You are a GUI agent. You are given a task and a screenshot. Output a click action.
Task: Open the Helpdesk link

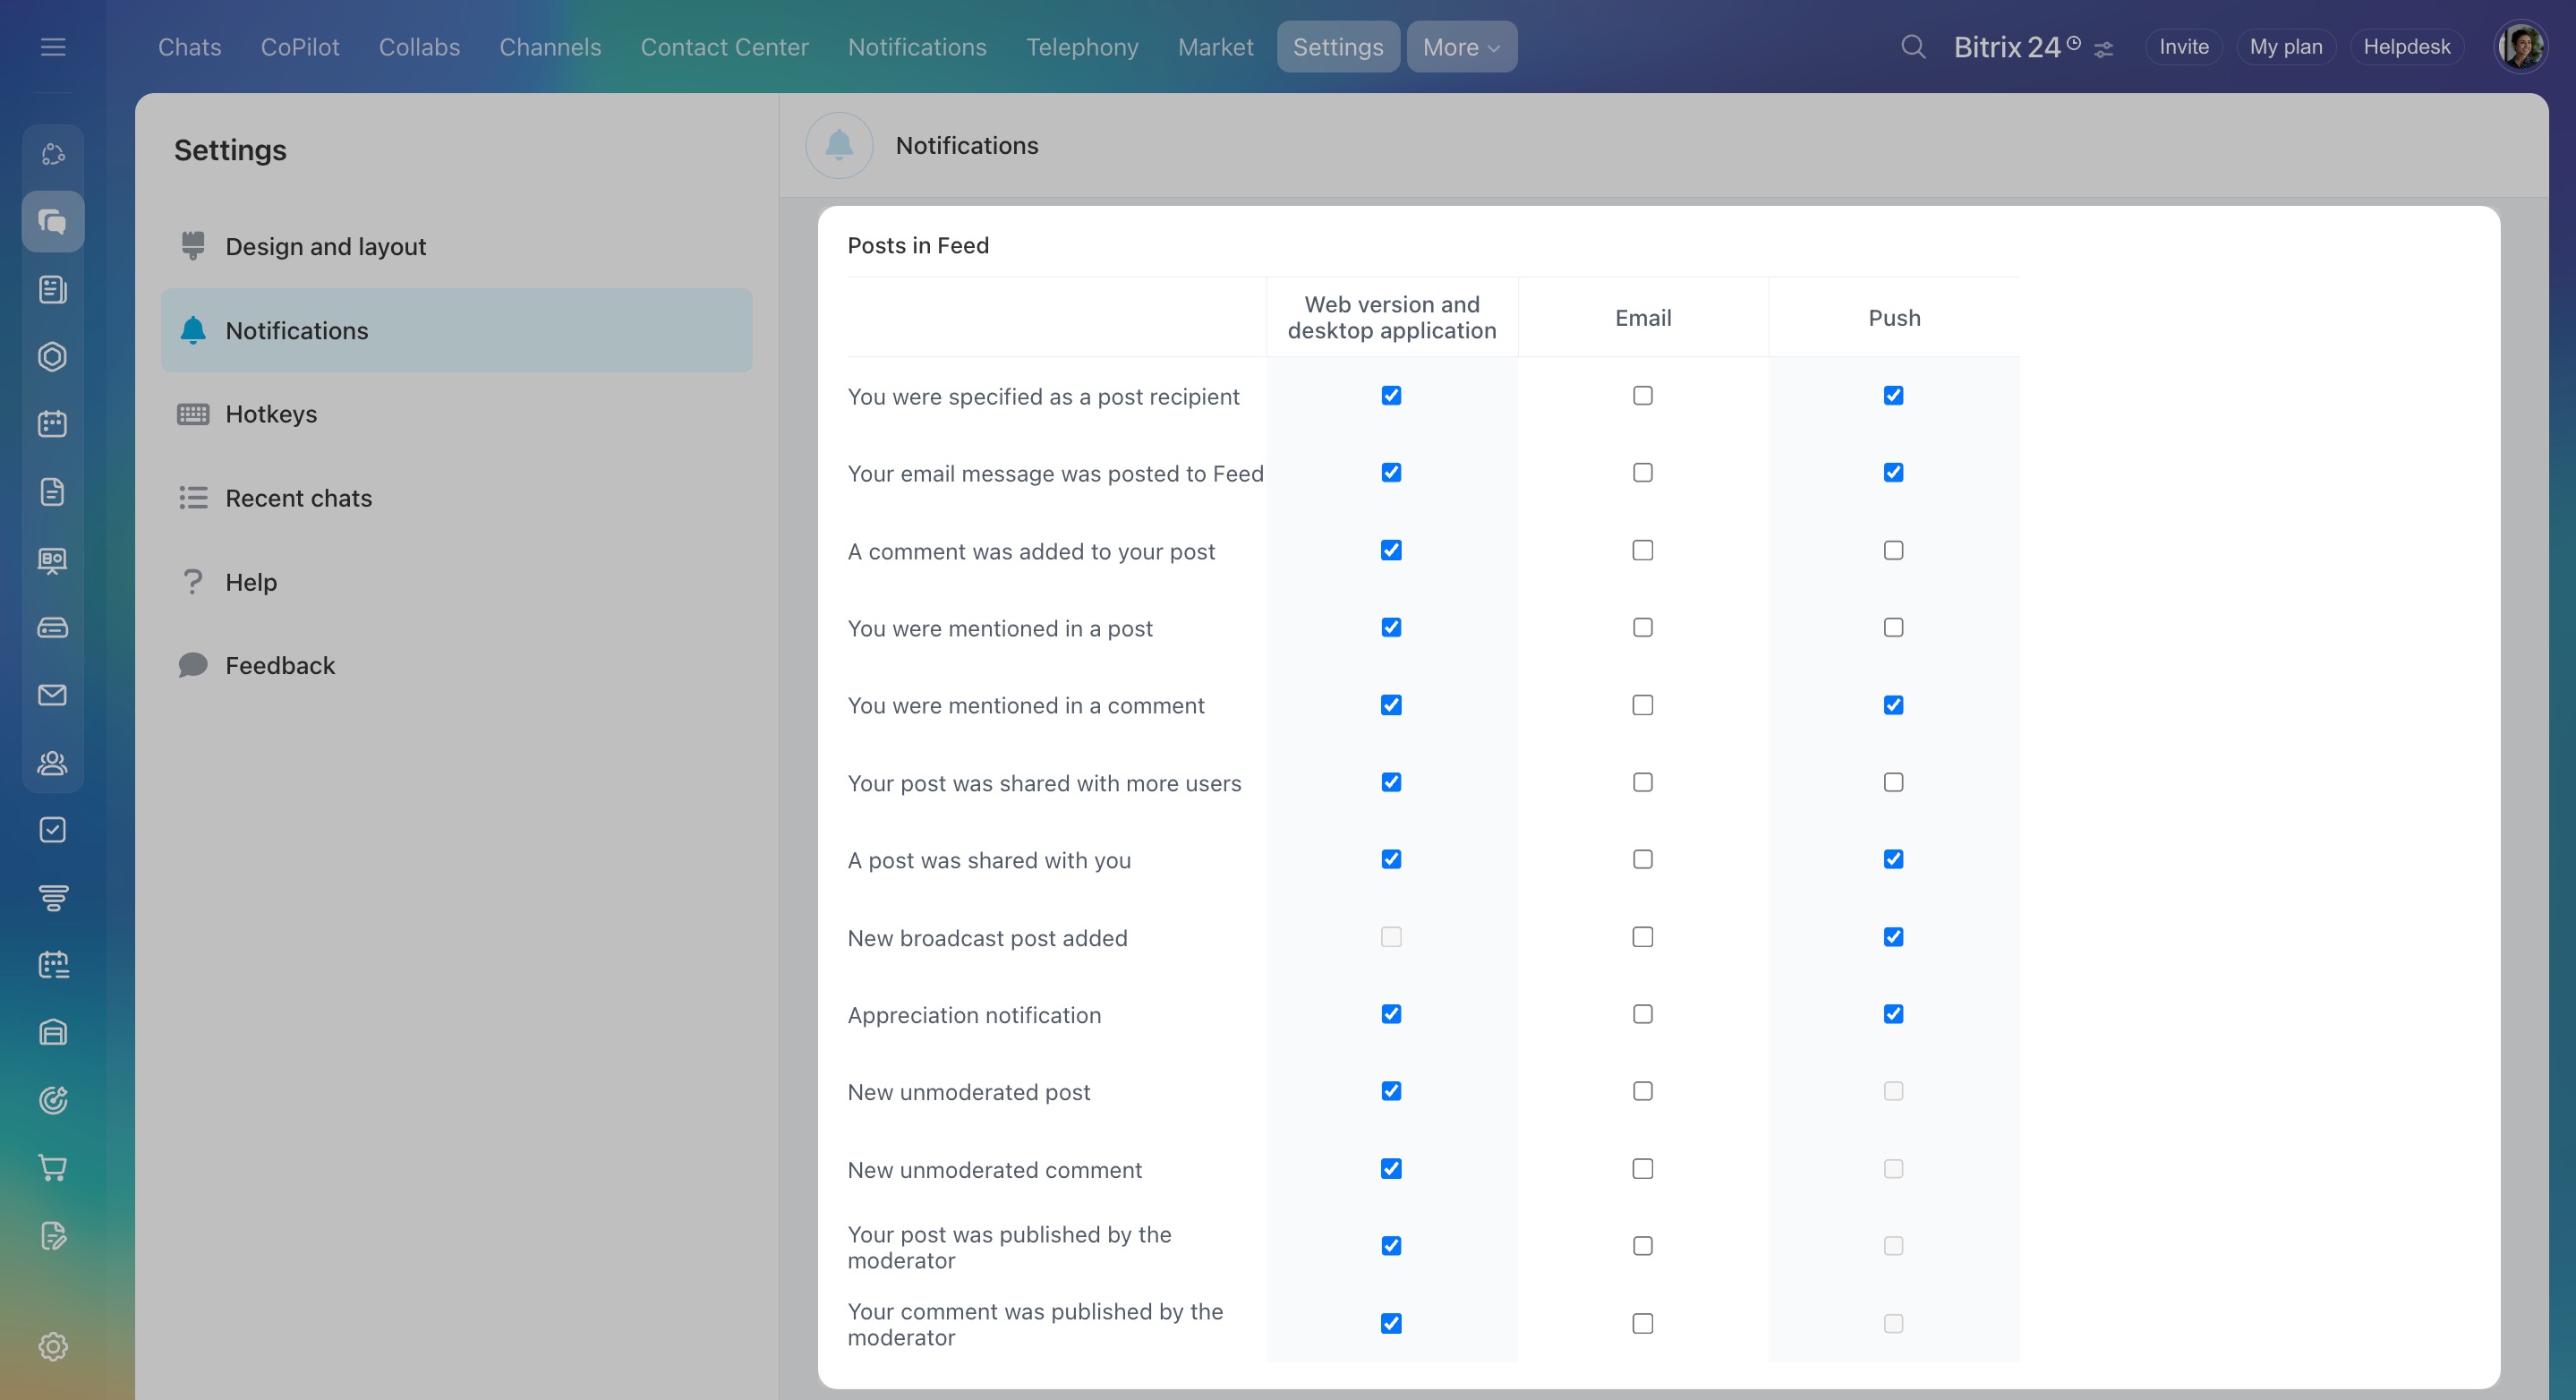(x=2406, y=47)
